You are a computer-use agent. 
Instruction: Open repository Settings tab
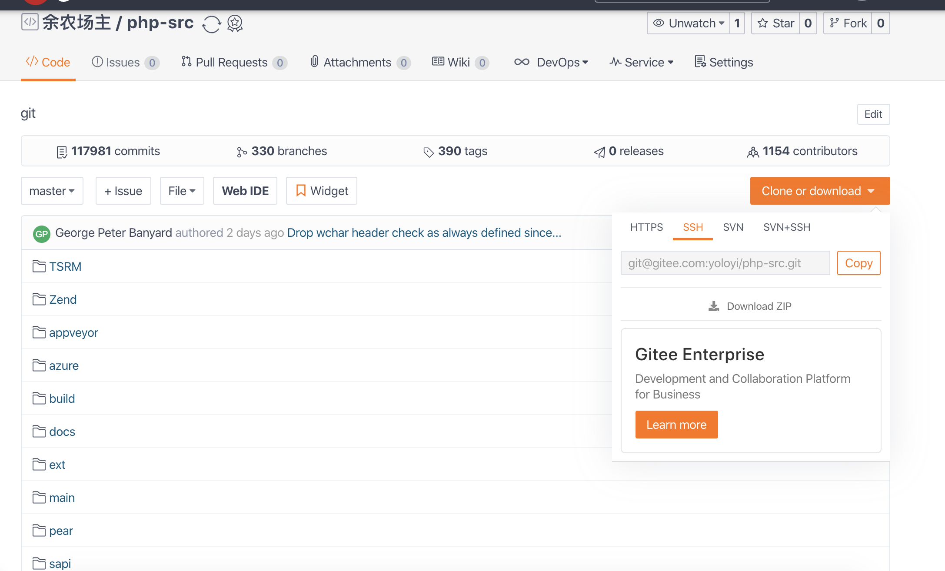point(724,63)
